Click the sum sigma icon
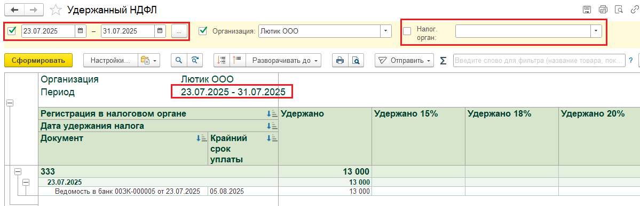Viewport: 640px width, 206px height. coord(443,61)
